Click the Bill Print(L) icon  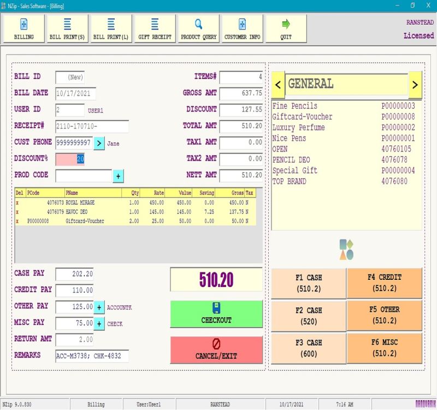tap(111, 25)
